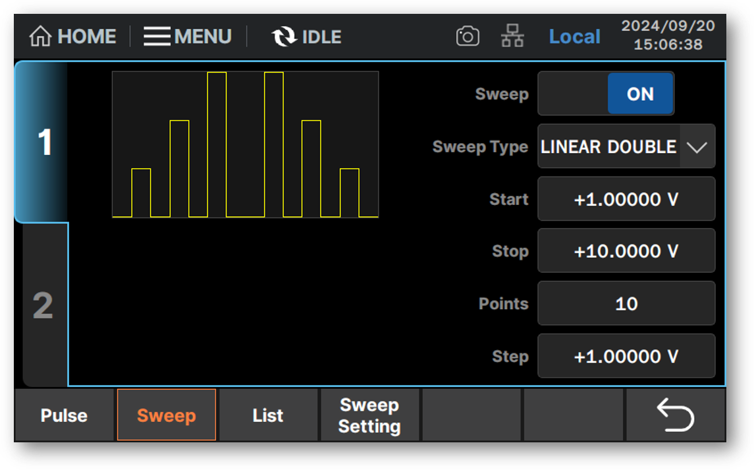This screenshot has height=470, width=754.
Task: Take a screenshot with camera icon
Action: [x=468, y=37]
